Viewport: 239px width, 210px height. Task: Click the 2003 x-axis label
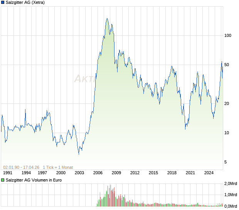click(79, 173)
